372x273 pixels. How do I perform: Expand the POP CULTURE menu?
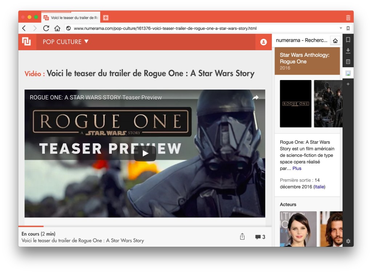[x=66, y=41]
